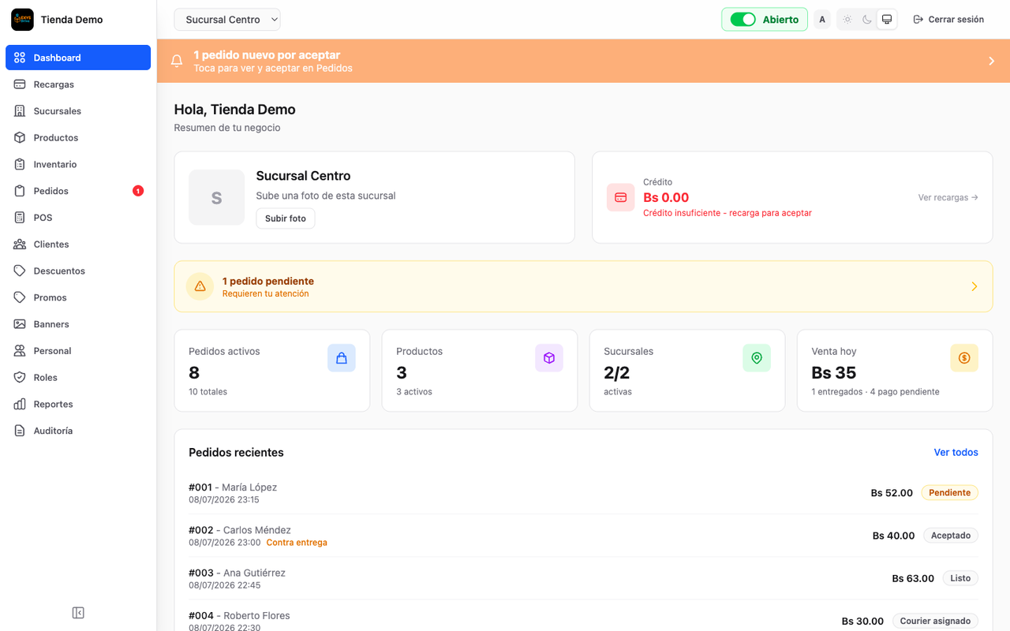Viewport: 1010px width, 631px height.
Task: Click the POS calculator icon
Action: pyautogui.click(x=20, y=218)
